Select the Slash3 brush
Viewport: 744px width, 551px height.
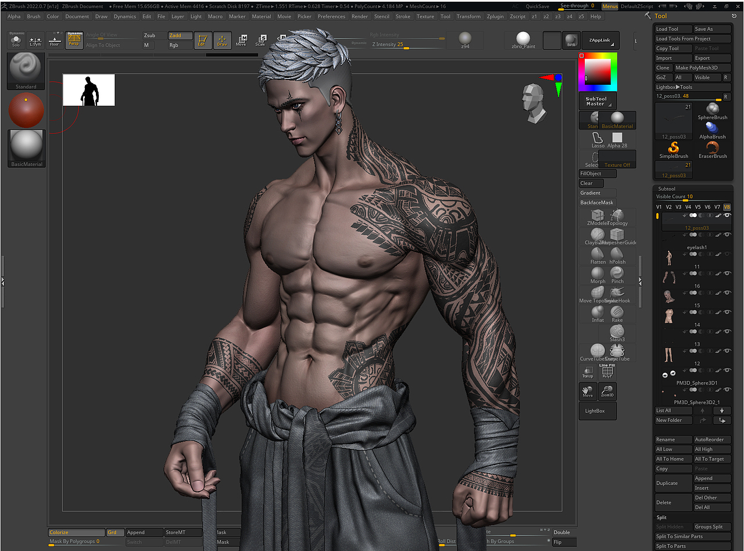[x=617, y=333]
